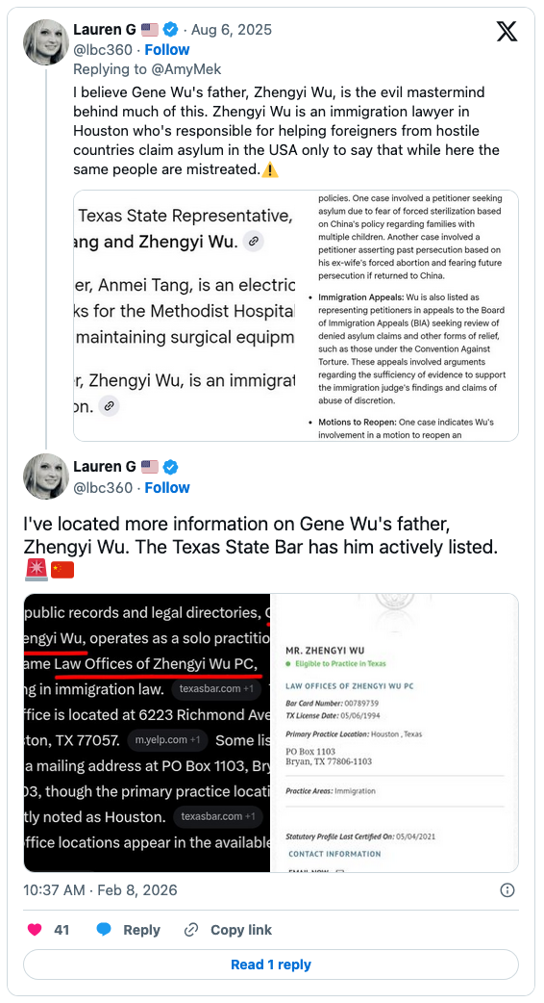Click the copy link chain icon
The width and height of the screenshot is (544, 1003).
[x=191, y=930]
